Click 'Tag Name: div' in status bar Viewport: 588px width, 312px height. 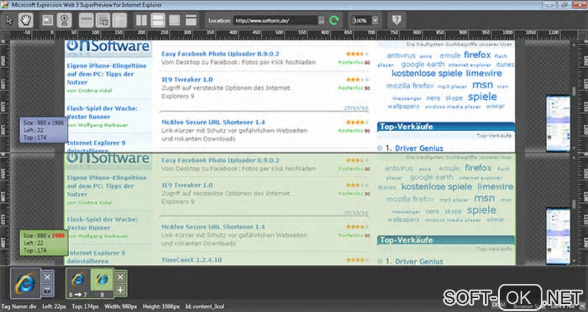(x=19, y=306)
